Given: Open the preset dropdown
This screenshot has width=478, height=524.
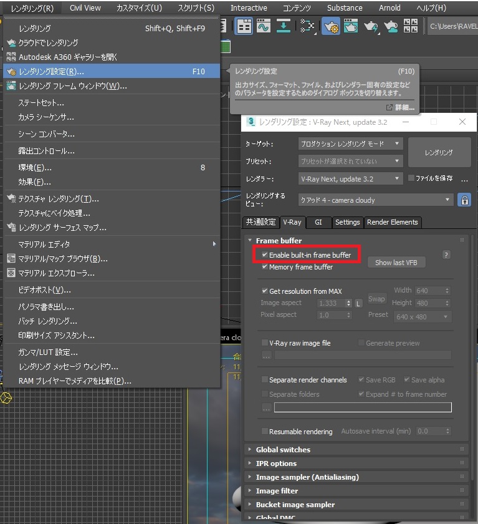Looking at the screenshot, I should [x=350, y=161].
